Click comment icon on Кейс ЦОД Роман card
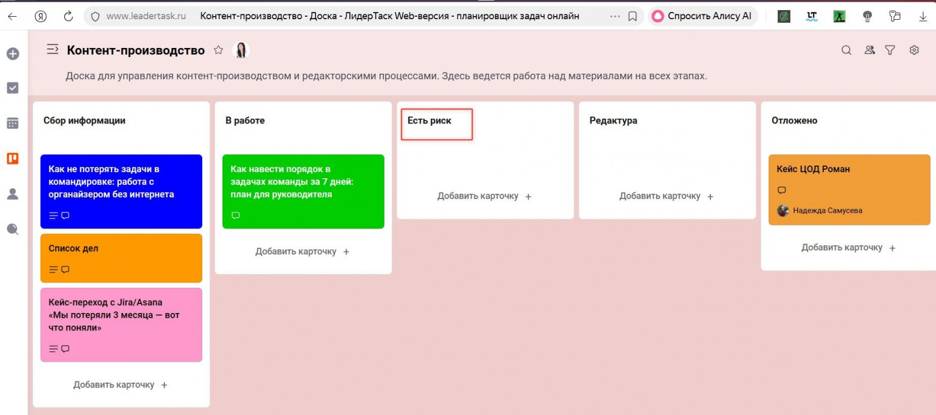Viewport: 936px width, 415px height. click(782, 190)
